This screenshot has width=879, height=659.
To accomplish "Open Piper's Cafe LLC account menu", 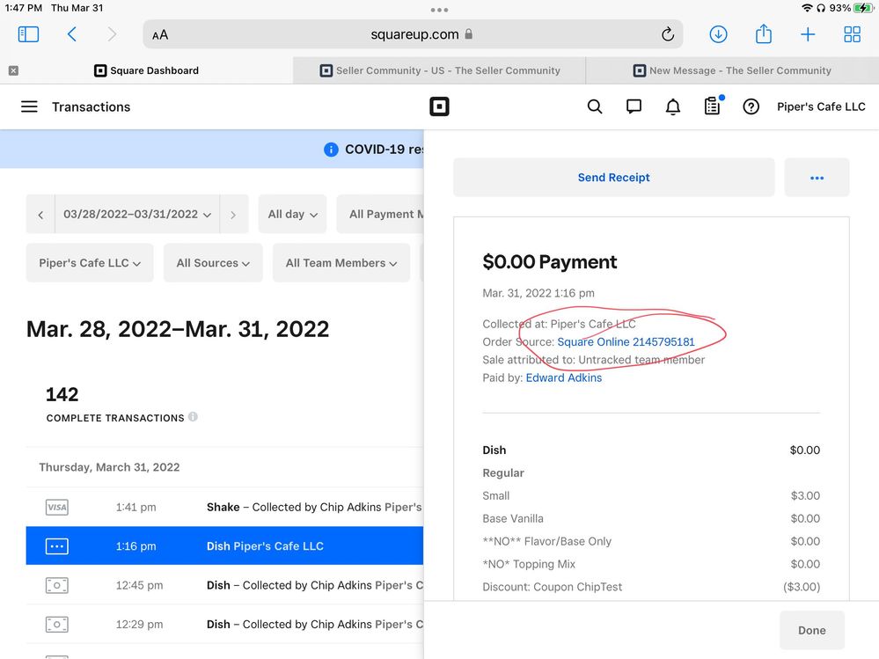I will point(821,106).
